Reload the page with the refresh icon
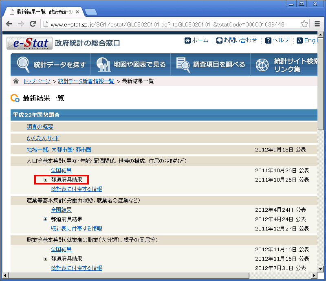The image size is (326, 281). click(x=33, y=24)
